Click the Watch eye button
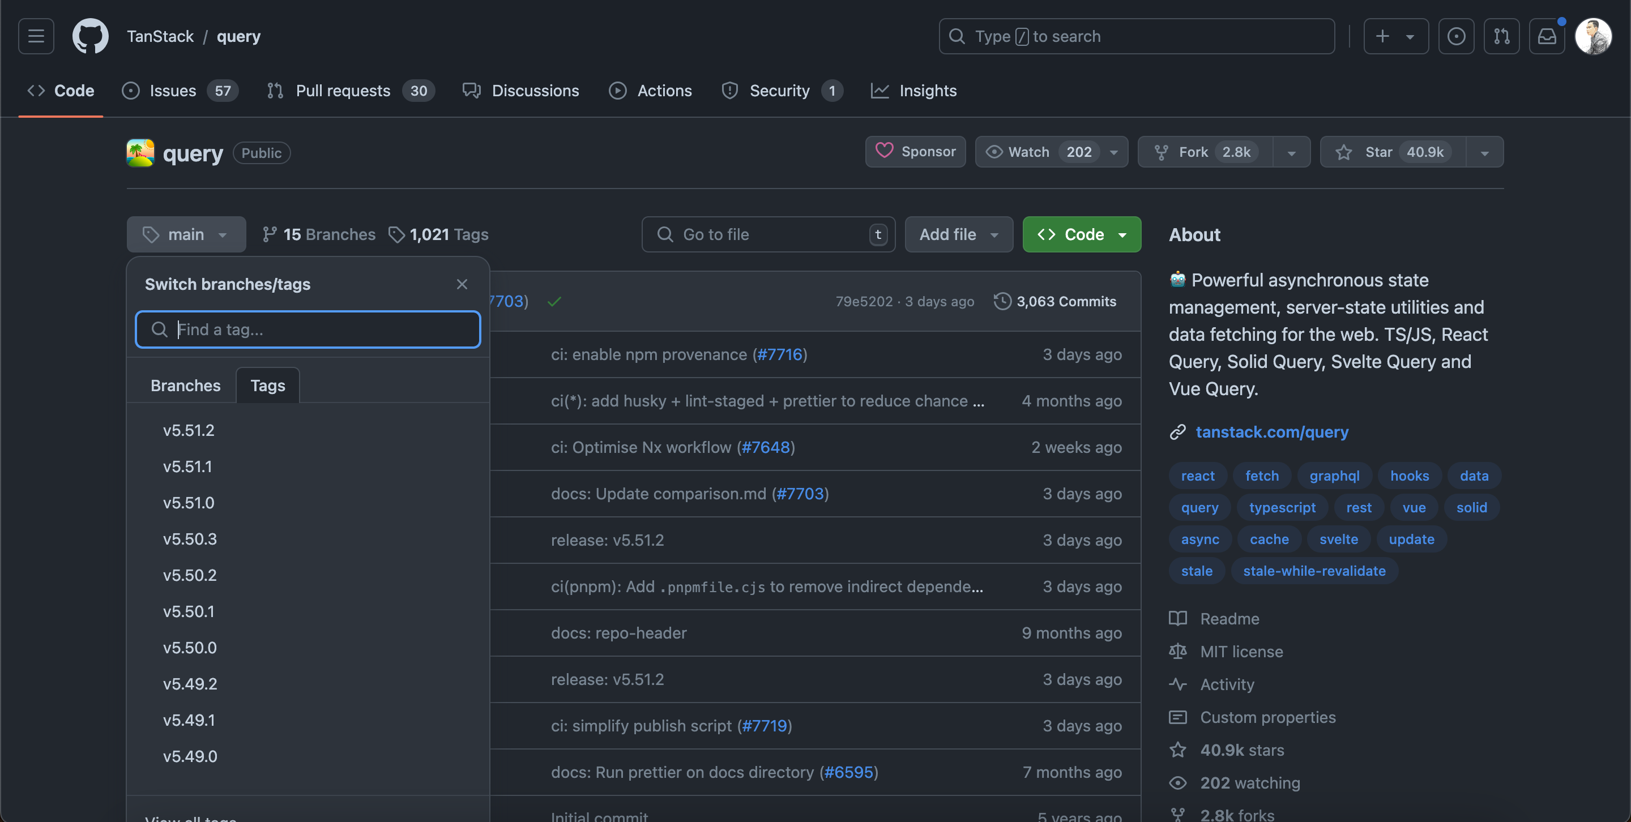 pyautogui.click(x=1039, y=152)
